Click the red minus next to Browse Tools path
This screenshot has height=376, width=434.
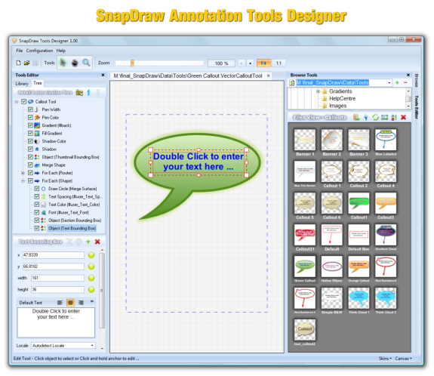(405, 82)
